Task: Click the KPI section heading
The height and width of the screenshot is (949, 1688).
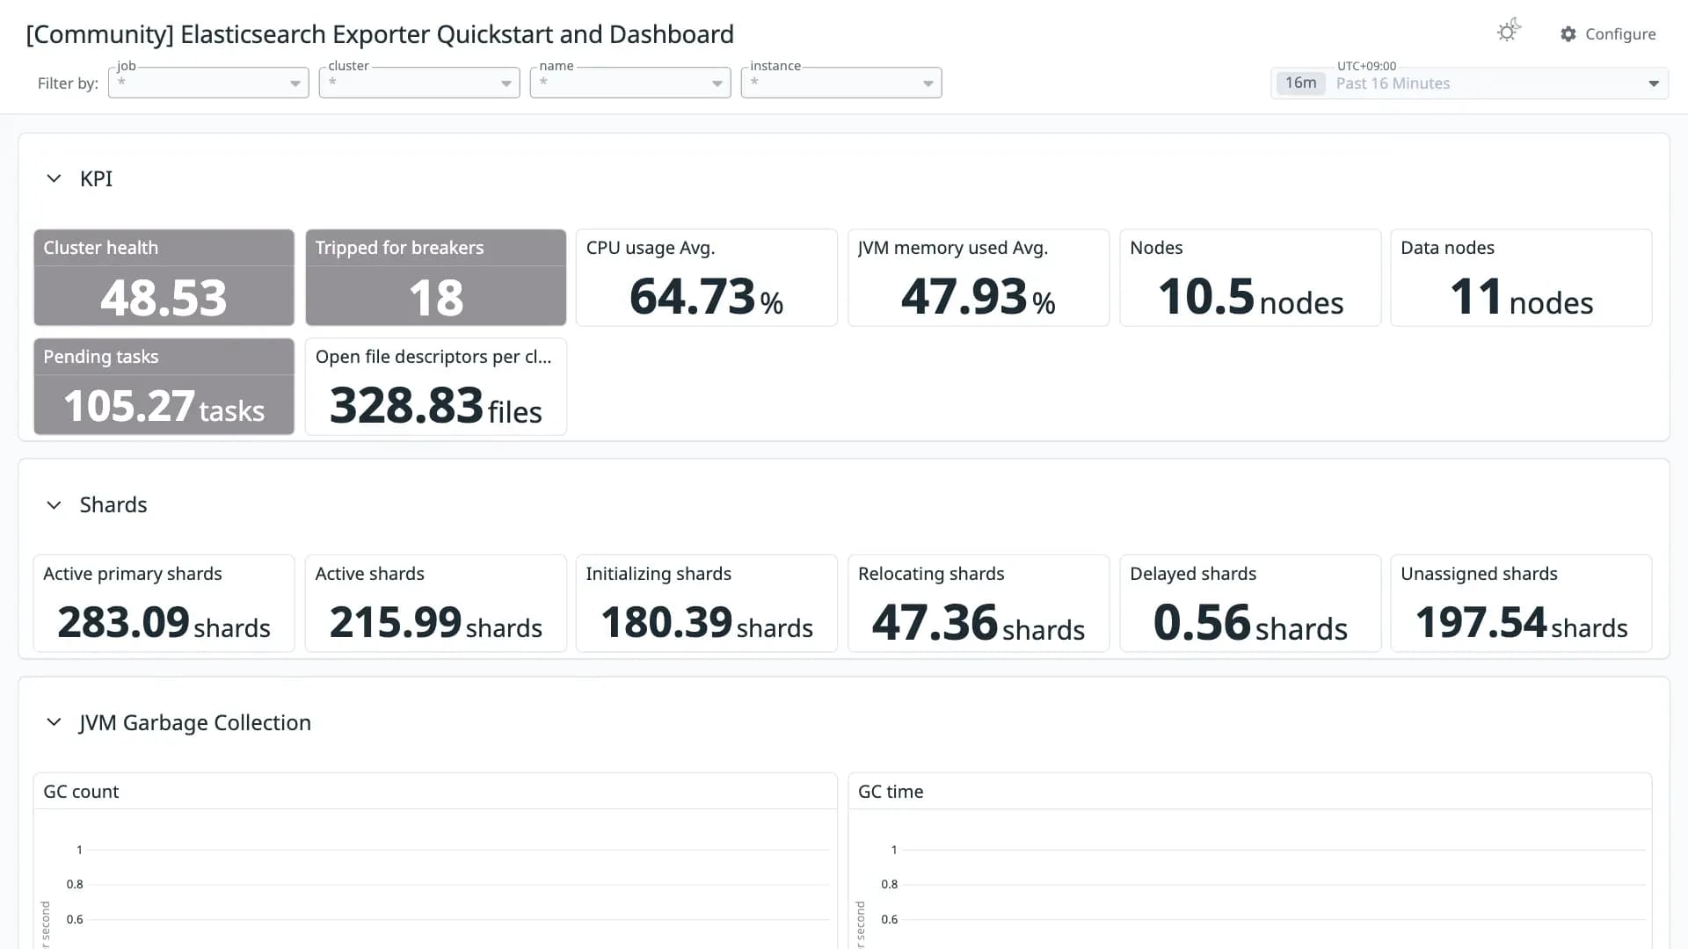Action: (x=96, y=178)
